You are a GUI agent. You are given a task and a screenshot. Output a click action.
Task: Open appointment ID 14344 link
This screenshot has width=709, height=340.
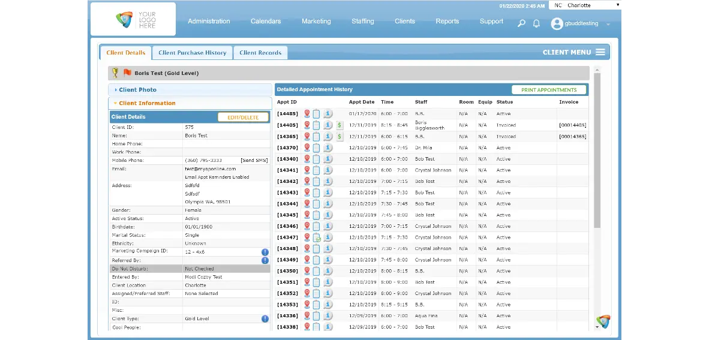(287, 204)
